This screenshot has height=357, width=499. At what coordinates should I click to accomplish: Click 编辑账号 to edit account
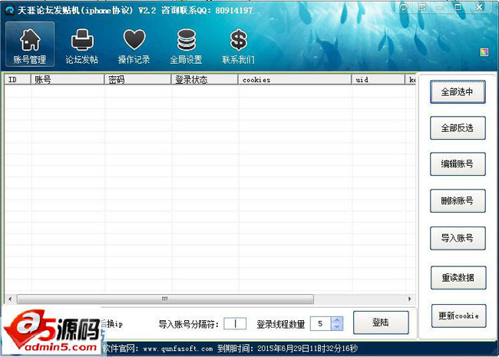pos(458,164)
